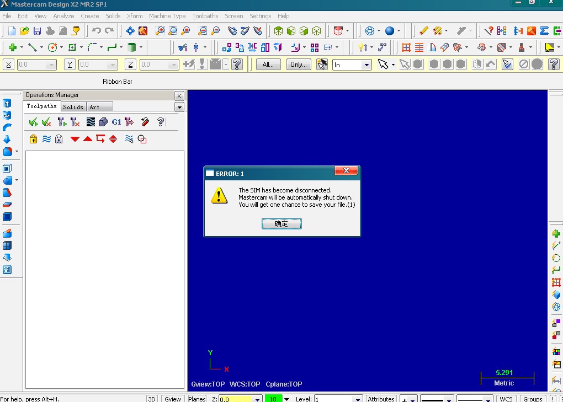Click the Level number field

tap(333, 399)
